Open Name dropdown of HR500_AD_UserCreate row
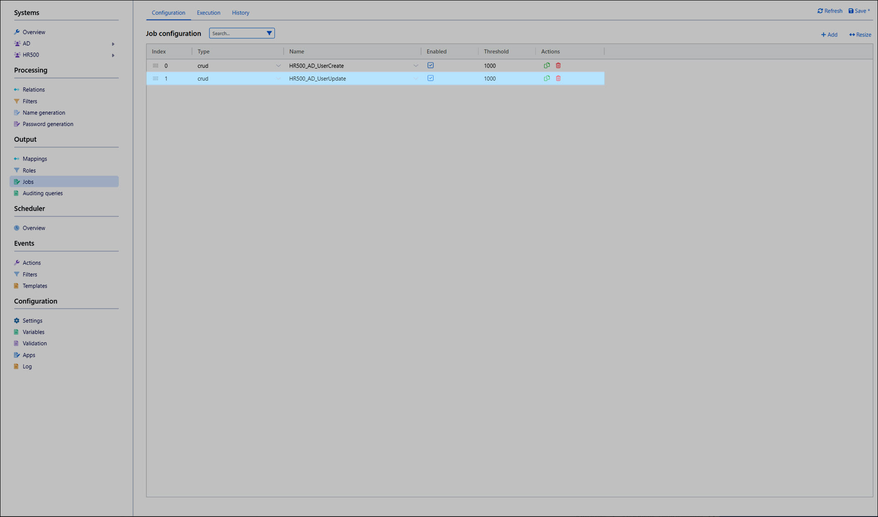 click(x=415, y=66)
